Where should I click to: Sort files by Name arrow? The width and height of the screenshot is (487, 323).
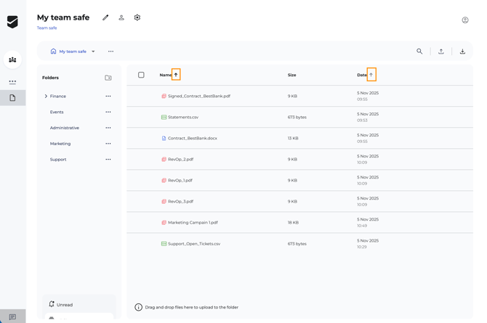pyautogui.click(x=176, y=75)
